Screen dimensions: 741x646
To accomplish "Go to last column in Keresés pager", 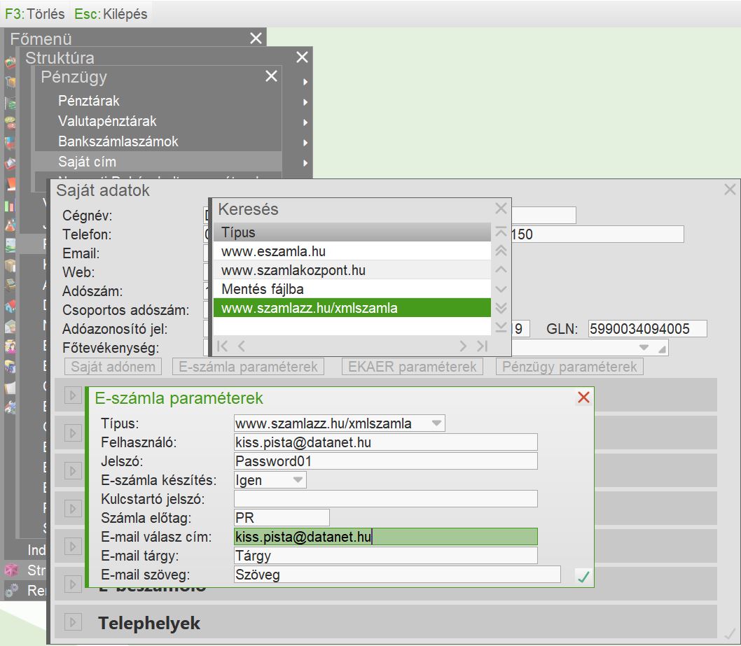I will point(482,346).
